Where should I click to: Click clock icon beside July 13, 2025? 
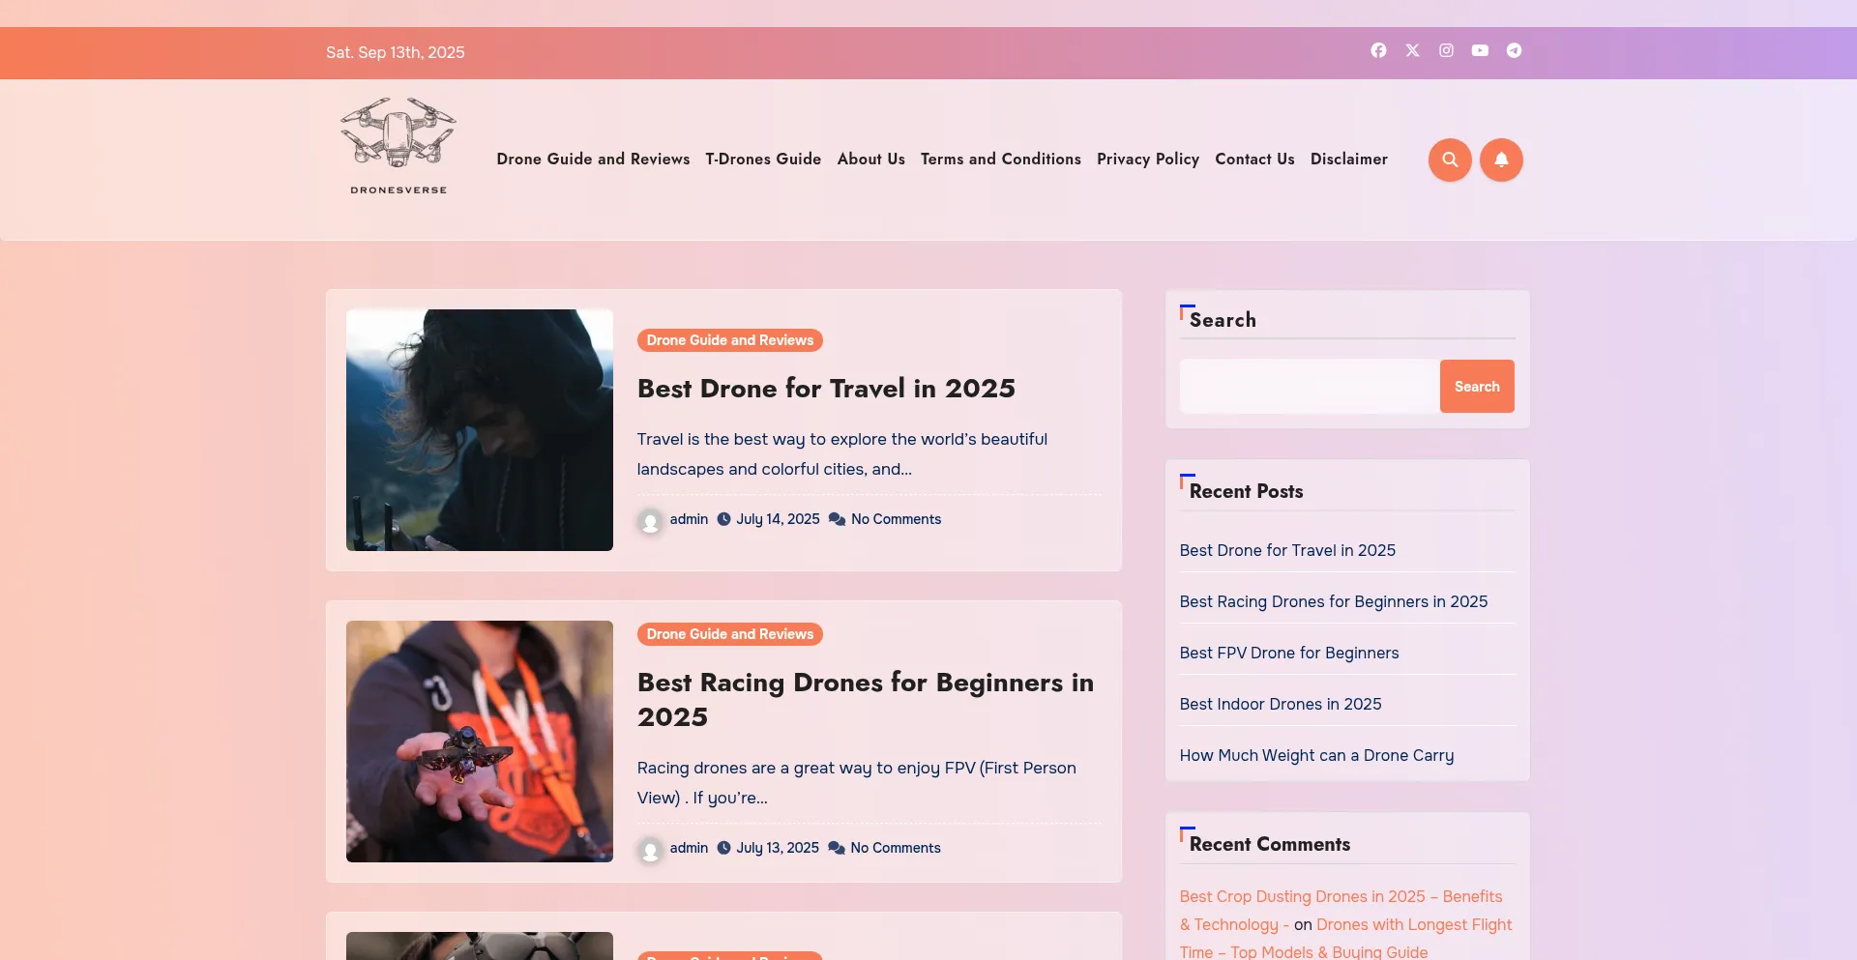(723, 848)
